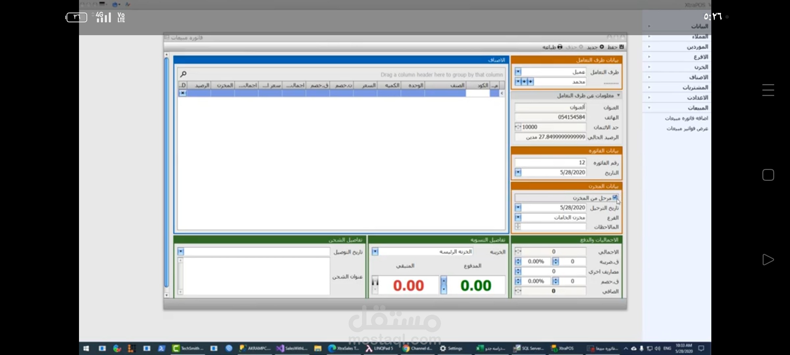Adjust the ق.خصم percentage spinner
This screenshot has height=355, width=790.
(518, 281)
